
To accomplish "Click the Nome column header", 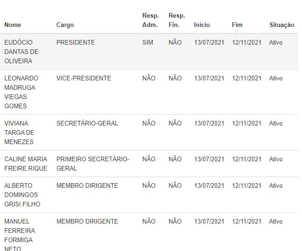I will [13, 25].
